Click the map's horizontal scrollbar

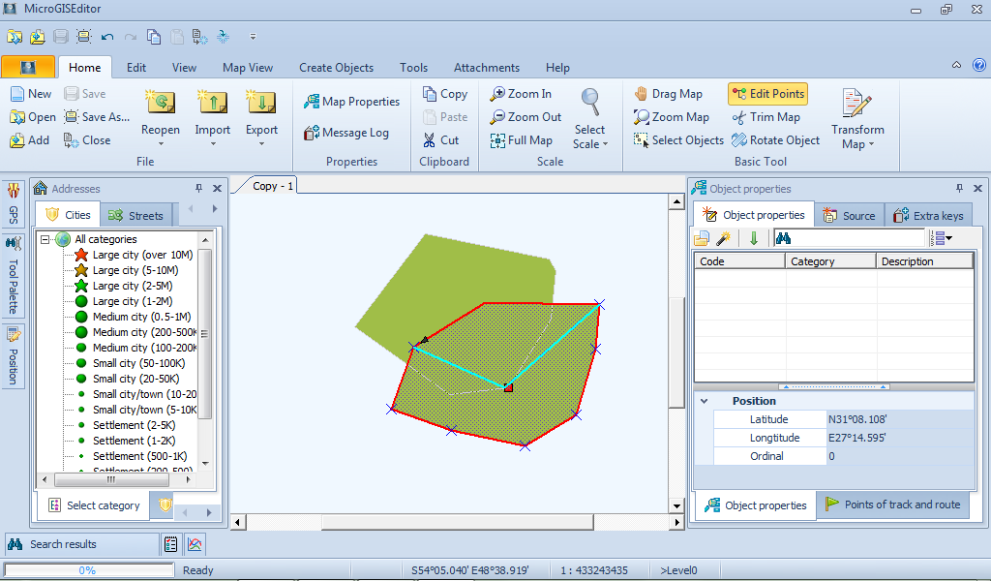416,522
